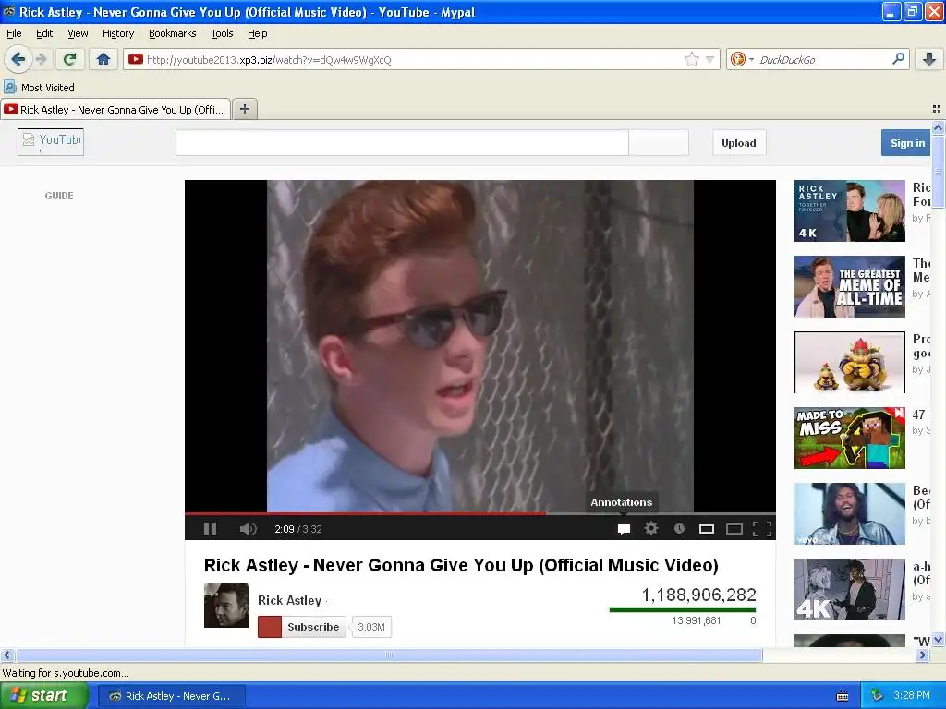
Task: Mute the video volume speaker icon
Action: pyautogui.click(x=248, y=529)
